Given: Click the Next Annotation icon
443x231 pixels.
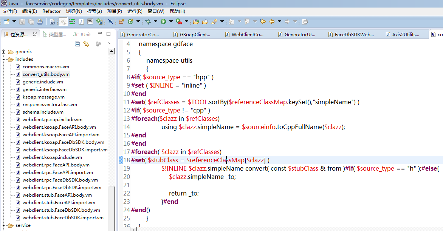Looking at the screenshot, I should (x=232, y=22).
